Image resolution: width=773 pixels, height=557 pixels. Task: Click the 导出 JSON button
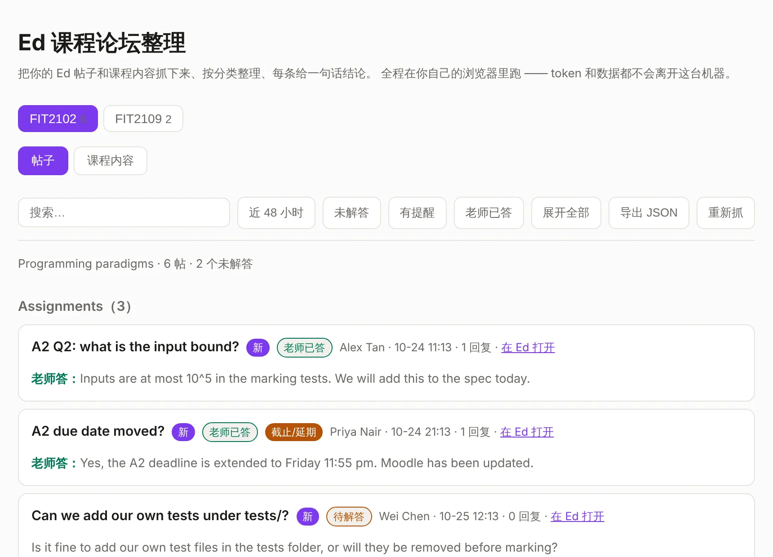pyautogui.click(x=649, y=212)
